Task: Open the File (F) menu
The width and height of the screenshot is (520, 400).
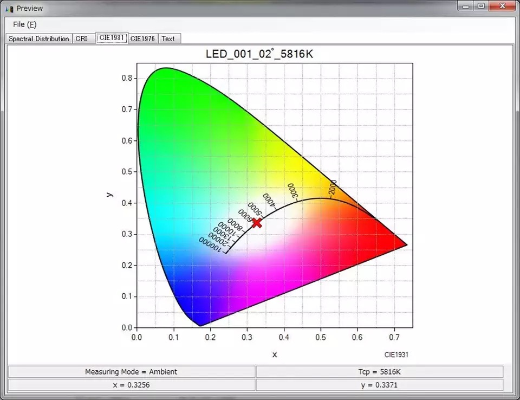Action: pyautogui.click(x=24, y=24)
